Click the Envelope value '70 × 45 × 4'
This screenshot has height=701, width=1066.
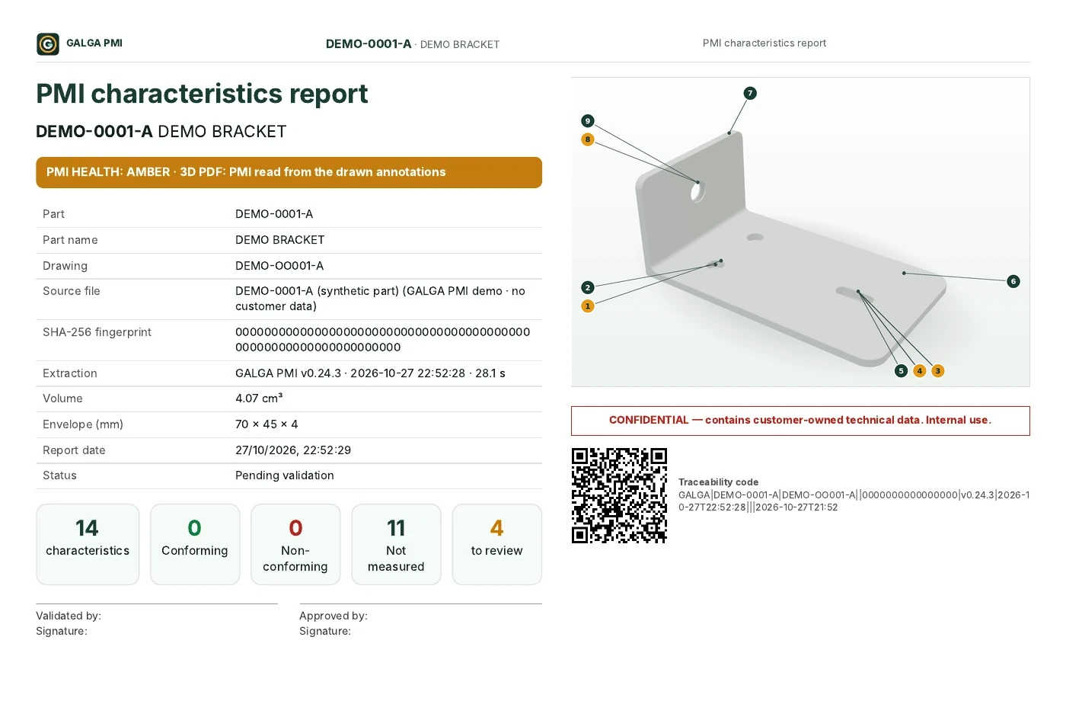coord(266,424)
